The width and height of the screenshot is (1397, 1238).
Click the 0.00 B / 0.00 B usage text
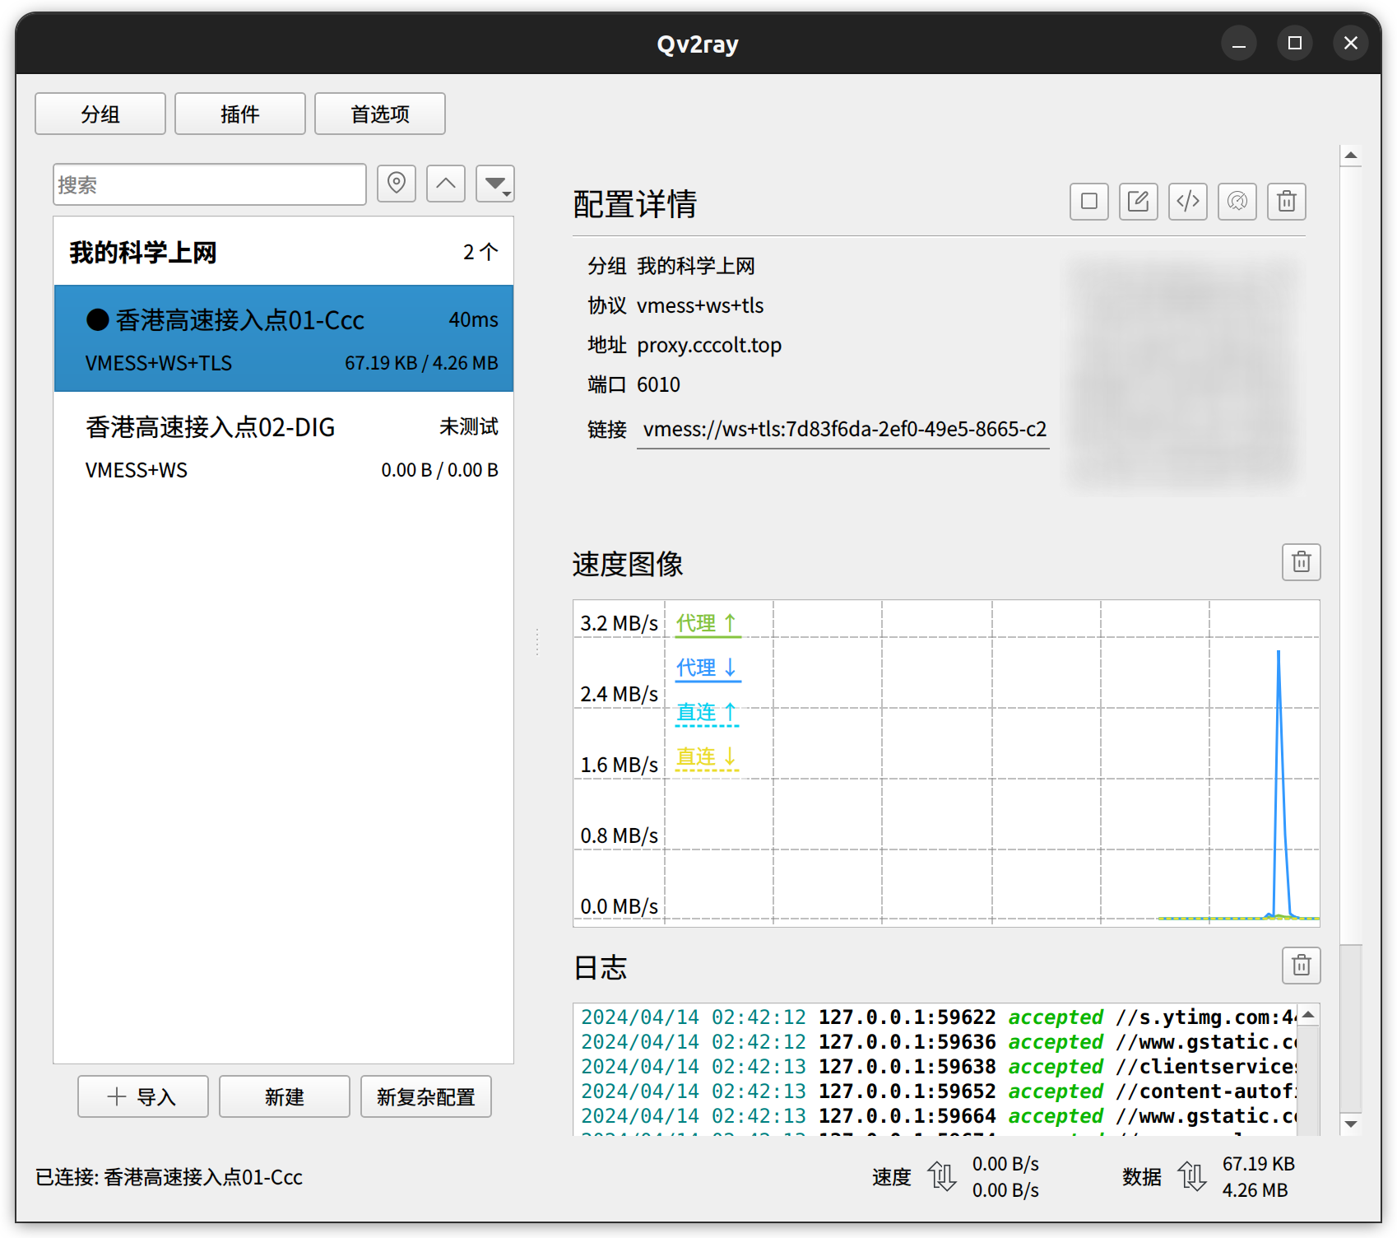point(439,470)
